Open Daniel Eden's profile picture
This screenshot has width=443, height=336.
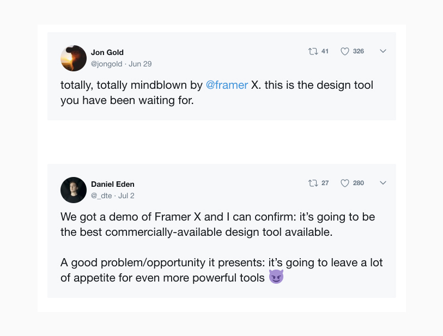pos(74,190)
